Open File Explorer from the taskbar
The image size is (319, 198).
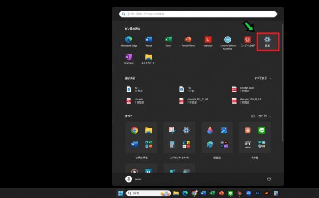click(176, 193)
